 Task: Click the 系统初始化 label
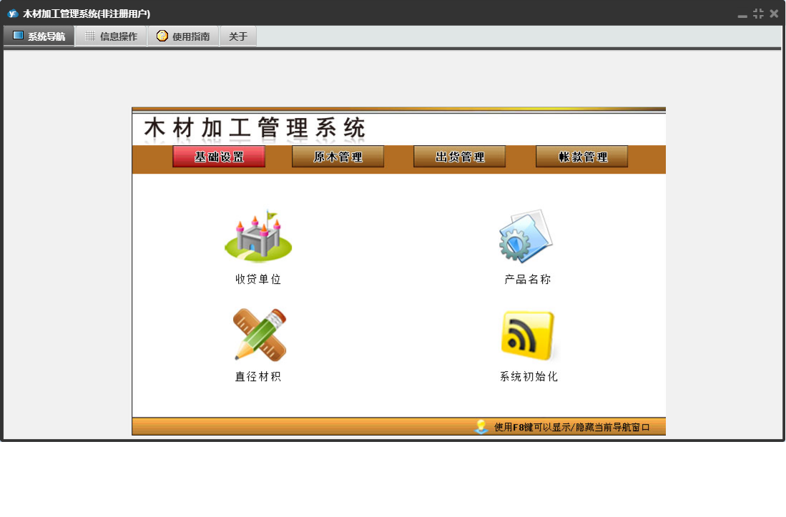pyautogui.click(x=529, y=376)
